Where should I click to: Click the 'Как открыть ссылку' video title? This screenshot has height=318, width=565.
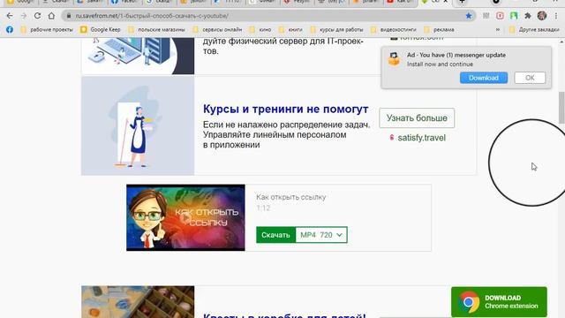pos(290,197)
